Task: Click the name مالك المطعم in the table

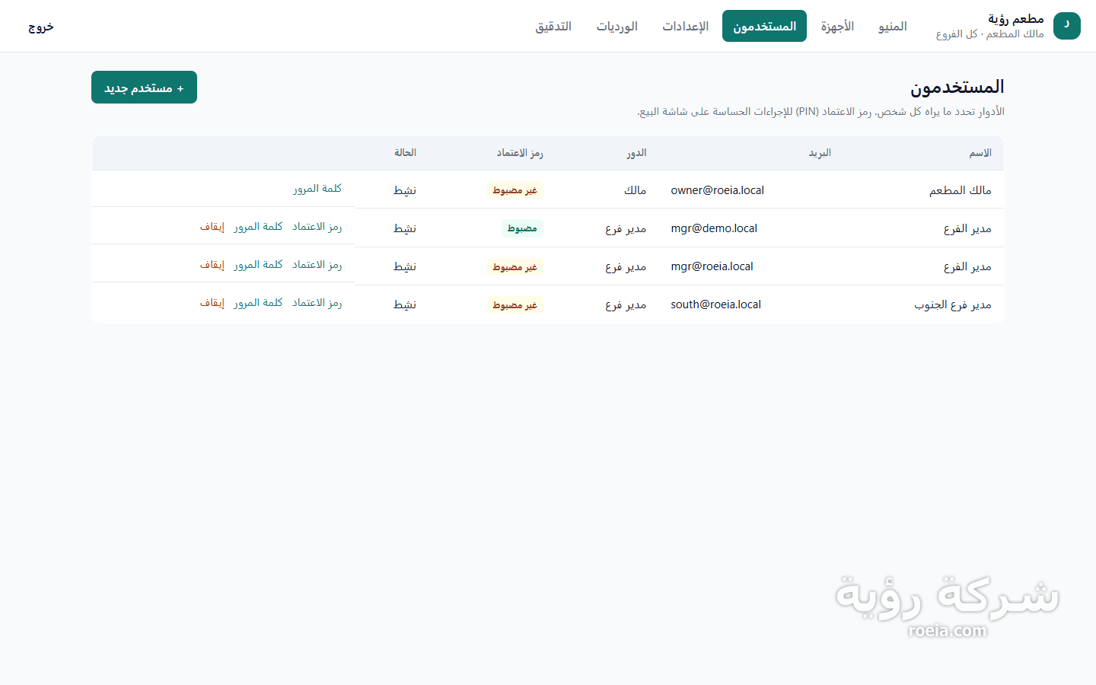Action: coord(960,190)
